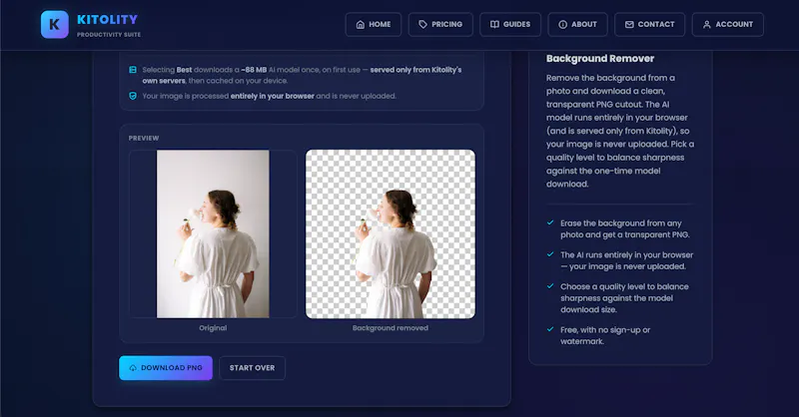This screenshot has height=417, width=799.
Task: Download the PNG cutout
Action: tap(166, 367)
